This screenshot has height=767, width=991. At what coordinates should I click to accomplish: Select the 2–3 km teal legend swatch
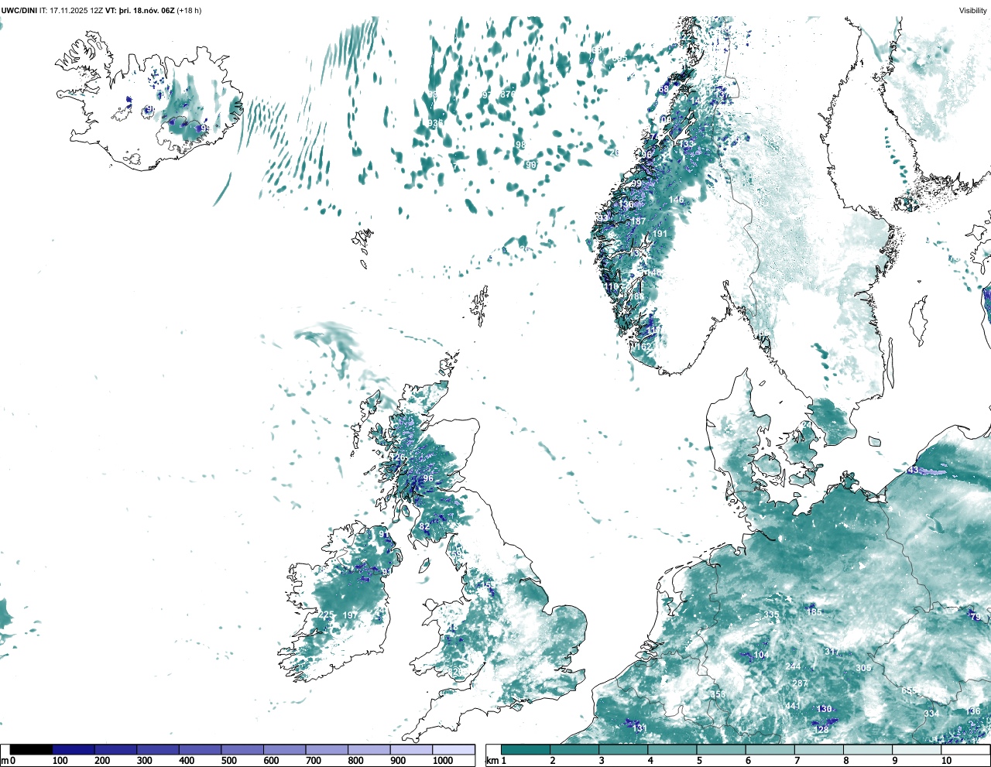574,750
